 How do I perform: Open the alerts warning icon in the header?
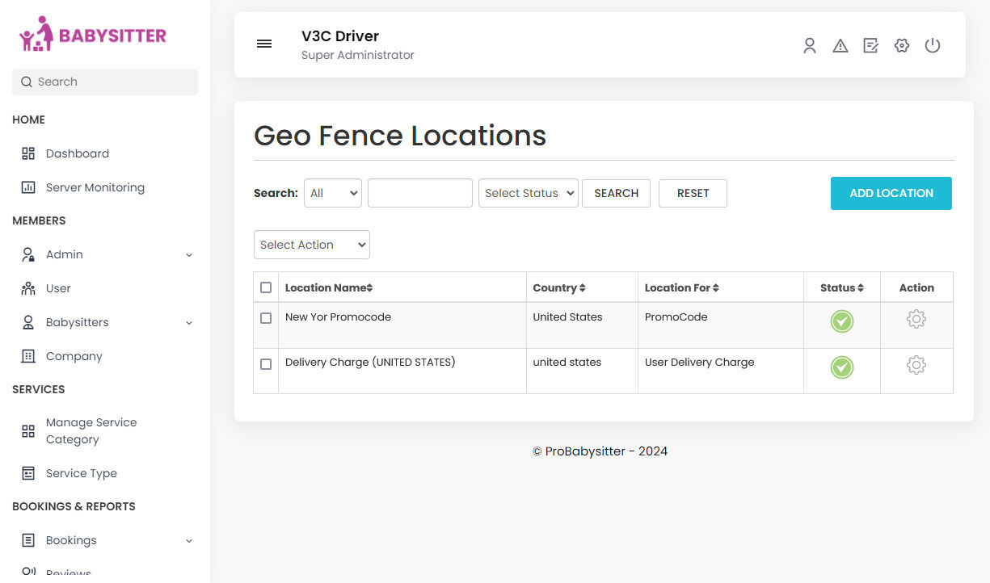[840, 46]
